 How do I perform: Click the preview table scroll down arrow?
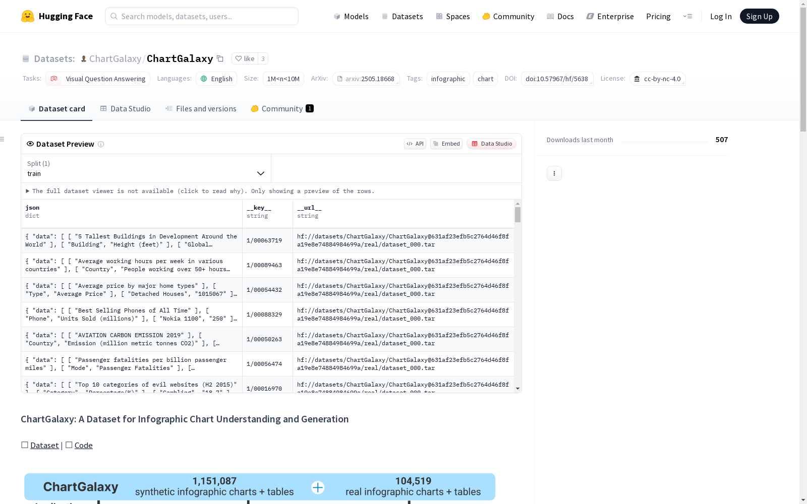tap(517, 389)
